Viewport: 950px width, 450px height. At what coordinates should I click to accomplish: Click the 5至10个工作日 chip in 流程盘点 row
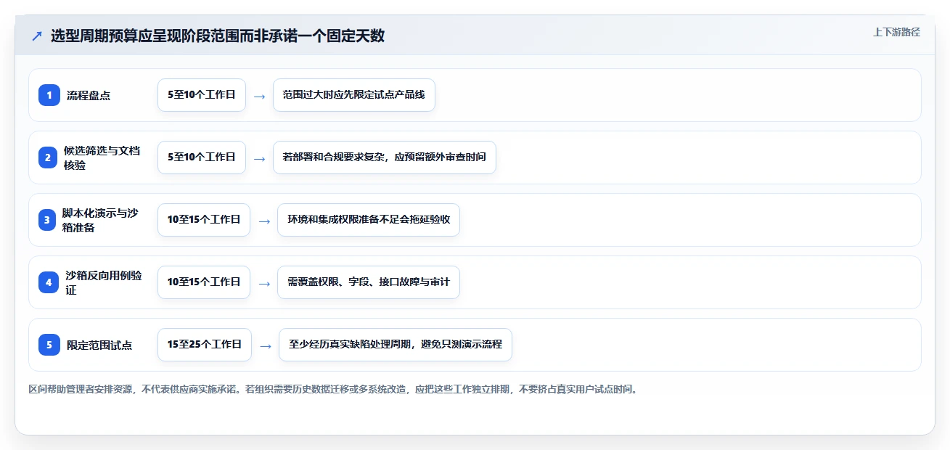click(202, 95)
